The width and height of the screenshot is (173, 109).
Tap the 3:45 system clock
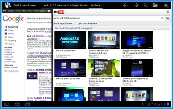pyautogui.click(x=153, y=104)
